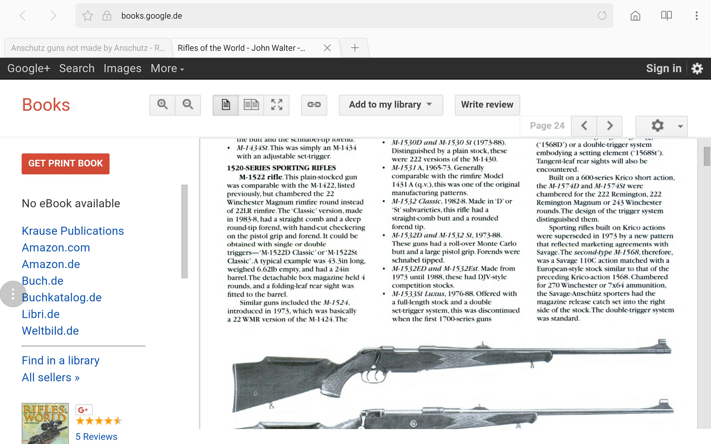
Task: Open Google settings gear in top bar
Action: (697, 69)
